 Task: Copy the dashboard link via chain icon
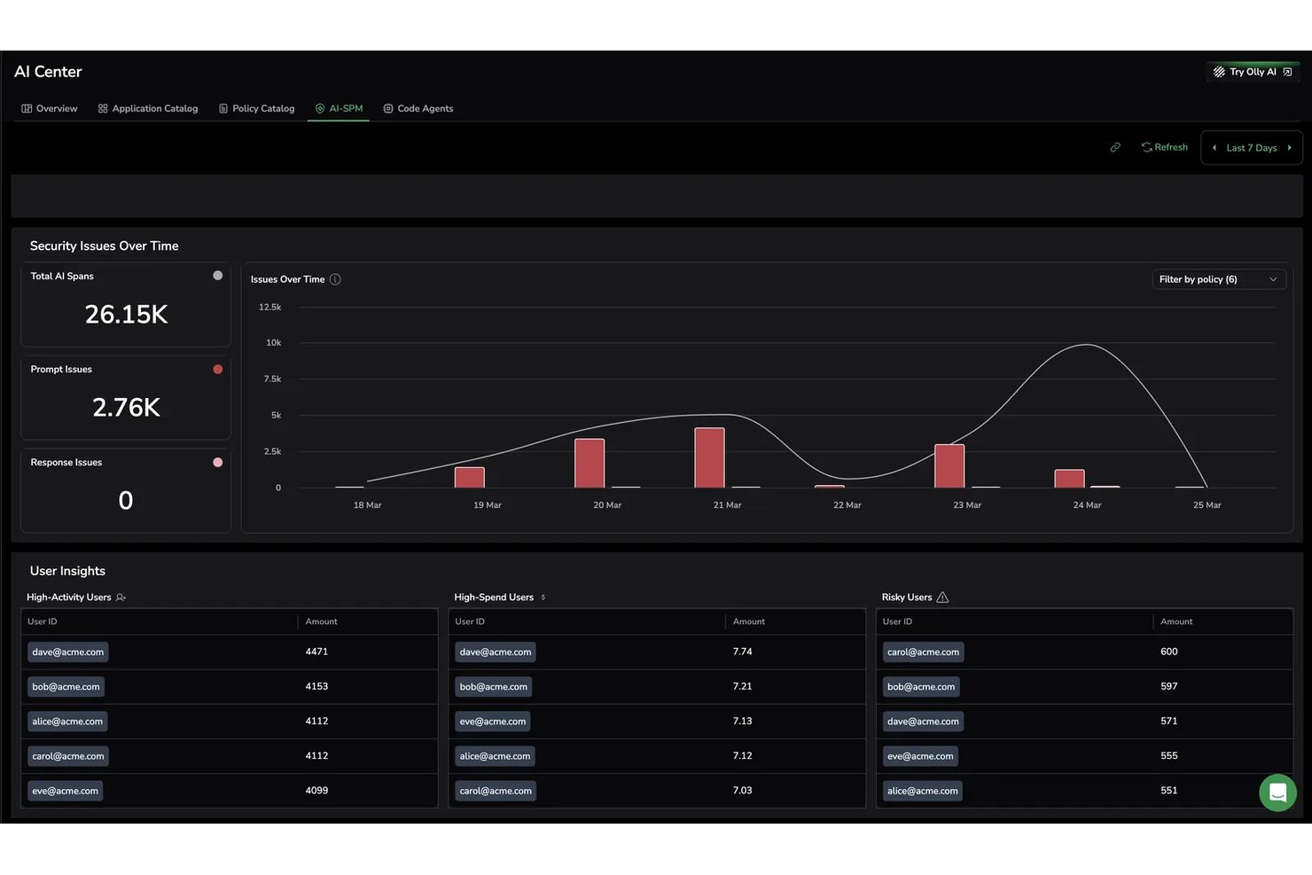(1115, 147)
